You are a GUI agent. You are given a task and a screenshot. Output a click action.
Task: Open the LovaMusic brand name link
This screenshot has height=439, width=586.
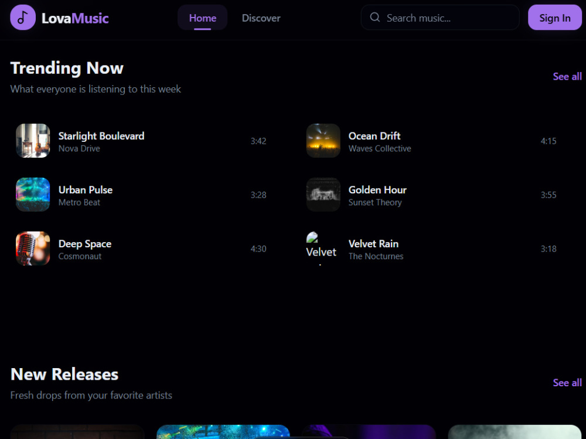[75, 18]
